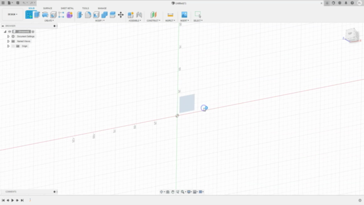Click the Save icon in title bar

point(18,3)
